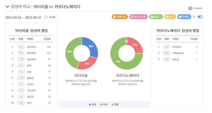Select keyword 차지하다 in 카르다노에이다 ranking
The image size is (212, 113).
click(x=177, y=47)
